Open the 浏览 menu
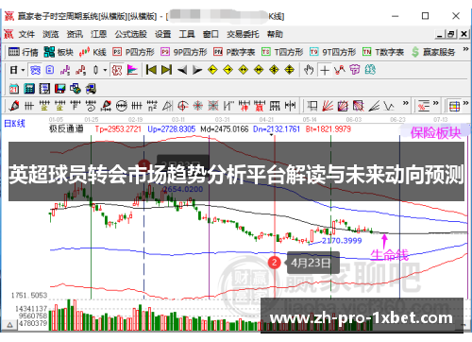Image resolution: width=472 pixels, height=342 pixels. [x=51, y=34]
